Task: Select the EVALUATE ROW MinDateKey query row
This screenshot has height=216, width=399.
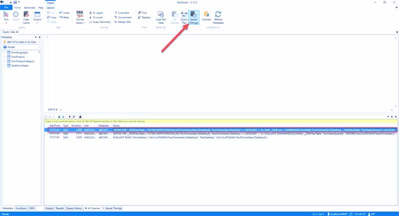Action: [221, 137]
